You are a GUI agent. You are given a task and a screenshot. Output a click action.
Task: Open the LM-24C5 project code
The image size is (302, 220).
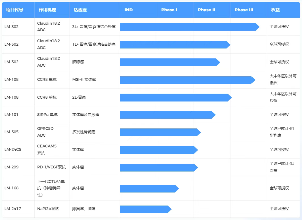click(12, 149)
